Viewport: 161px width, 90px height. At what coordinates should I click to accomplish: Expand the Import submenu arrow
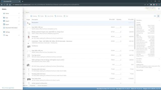pos(19,21)
